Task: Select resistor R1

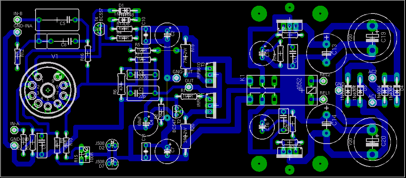Action: click(x=189, y=97)
